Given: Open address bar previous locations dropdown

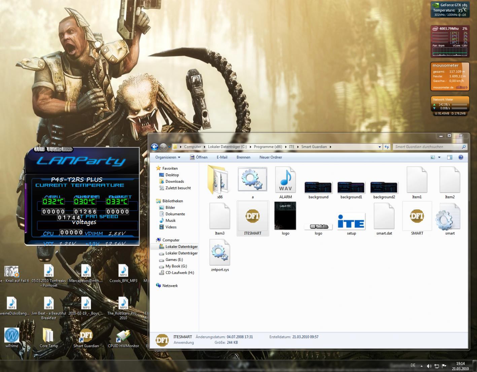Looking at the screenshot, I should click(380, 147).
